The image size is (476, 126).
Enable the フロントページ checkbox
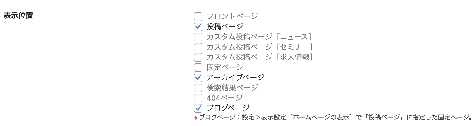[x=198, y=16]
